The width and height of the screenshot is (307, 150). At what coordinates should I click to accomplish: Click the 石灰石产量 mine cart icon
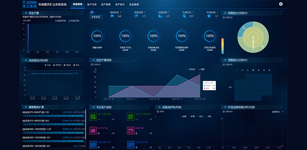pos(93,131)
